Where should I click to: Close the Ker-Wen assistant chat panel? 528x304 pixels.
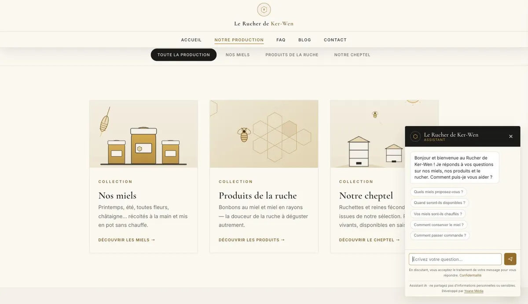(x=511, y=136)
